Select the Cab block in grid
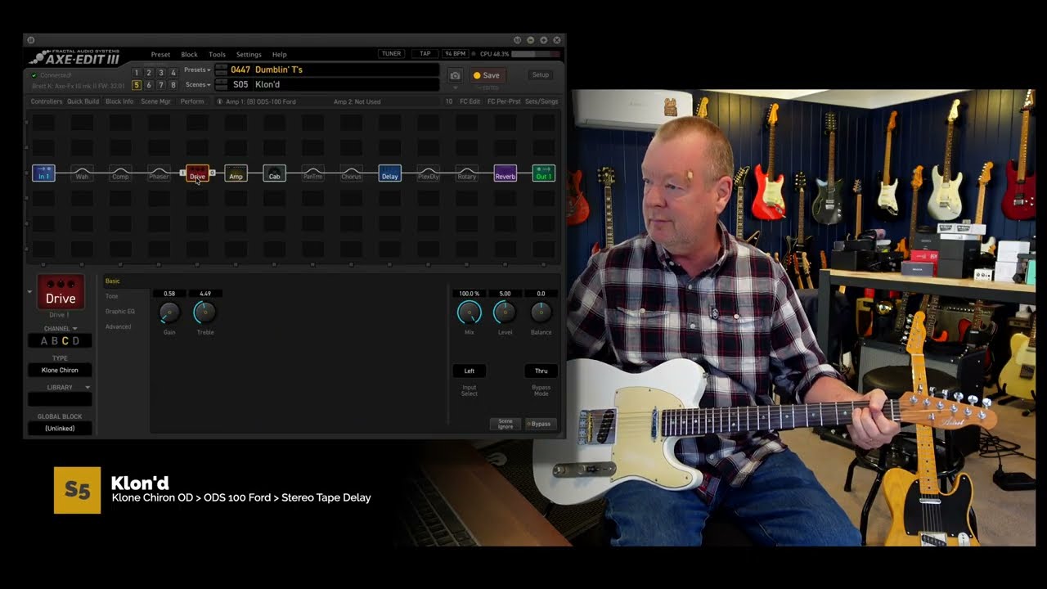1047x589 pixels. pyautogui.click(x=274, y=173)
